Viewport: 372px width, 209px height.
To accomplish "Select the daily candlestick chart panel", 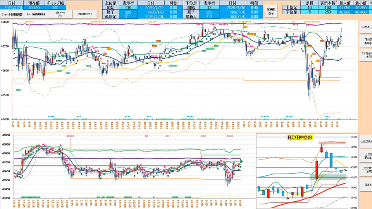I will click(x=307, y=171).
